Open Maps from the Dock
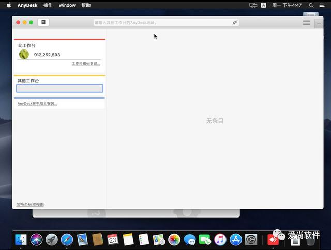This screenshot has height=250, width=331. tap(159, 240)
